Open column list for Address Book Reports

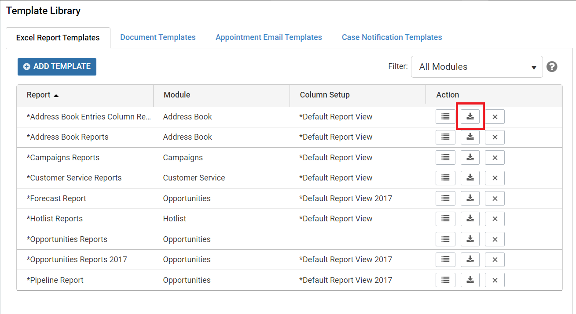(445, 137)
